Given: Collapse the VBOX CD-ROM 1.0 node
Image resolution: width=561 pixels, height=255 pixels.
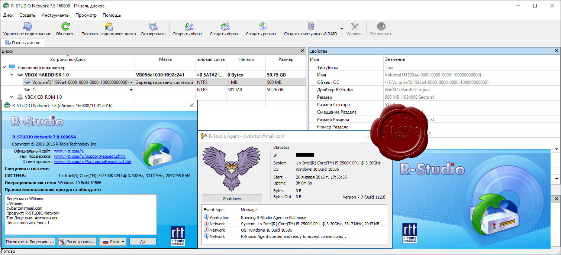Looking at the screenshot, I should tap(12, 97).
